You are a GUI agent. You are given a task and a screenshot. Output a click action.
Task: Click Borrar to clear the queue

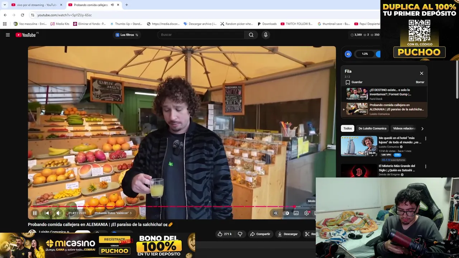[x=420, y=82]
